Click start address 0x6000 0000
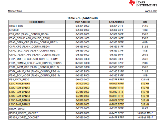The width and height of the screenshot is (164, 120). [x=83, y=80]
